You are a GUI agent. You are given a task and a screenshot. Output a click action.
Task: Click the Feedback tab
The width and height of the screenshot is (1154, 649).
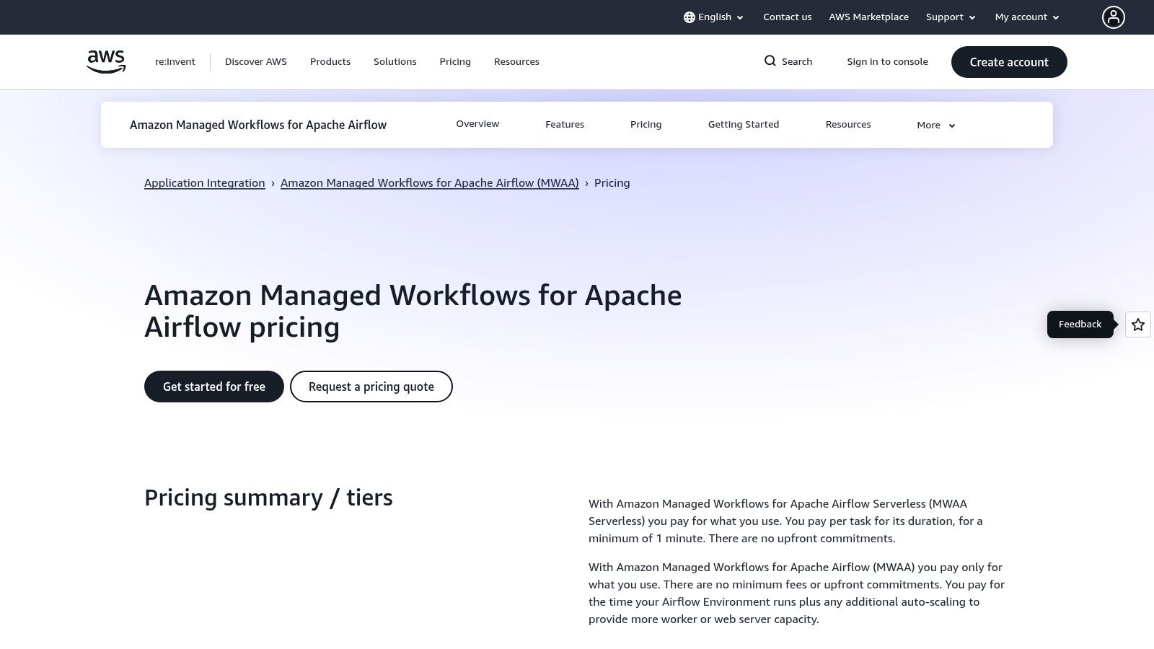click(1080, 324)
